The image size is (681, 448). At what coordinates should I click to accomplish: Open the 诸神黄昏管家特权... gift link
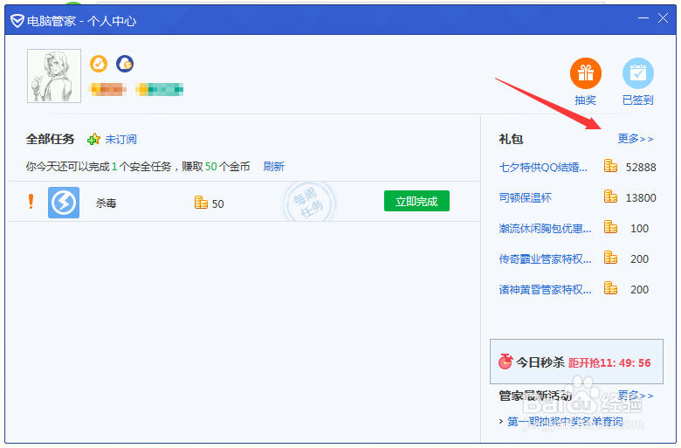pyautogui.click(x=545, y=290)
